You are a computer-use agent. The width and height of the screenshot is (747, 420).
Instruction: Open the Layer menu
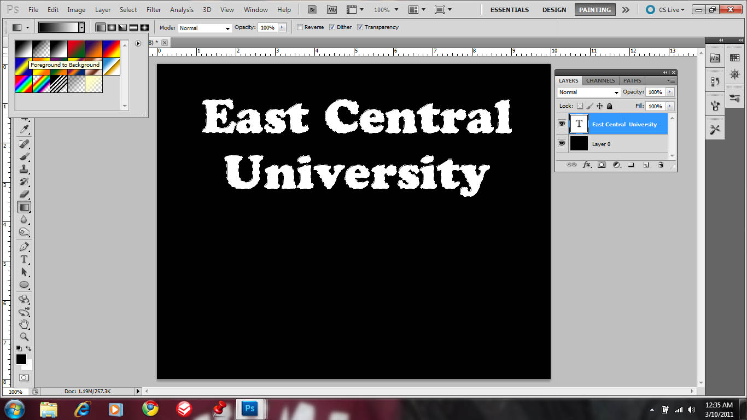pyautogui.click(x=103, y=10)
